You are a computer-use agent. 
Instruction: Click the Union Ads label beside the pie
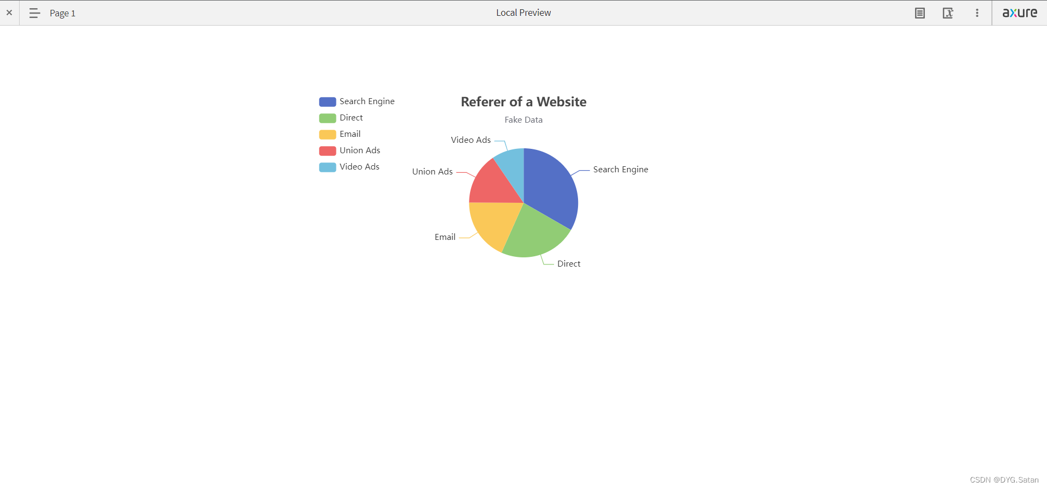432,172
